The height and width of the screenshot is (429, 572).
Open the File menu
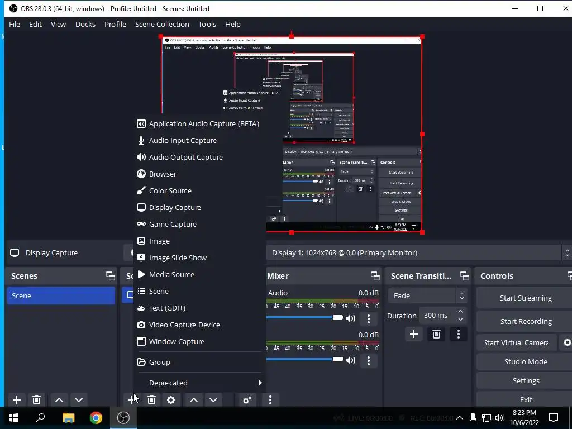pos(15,25)
